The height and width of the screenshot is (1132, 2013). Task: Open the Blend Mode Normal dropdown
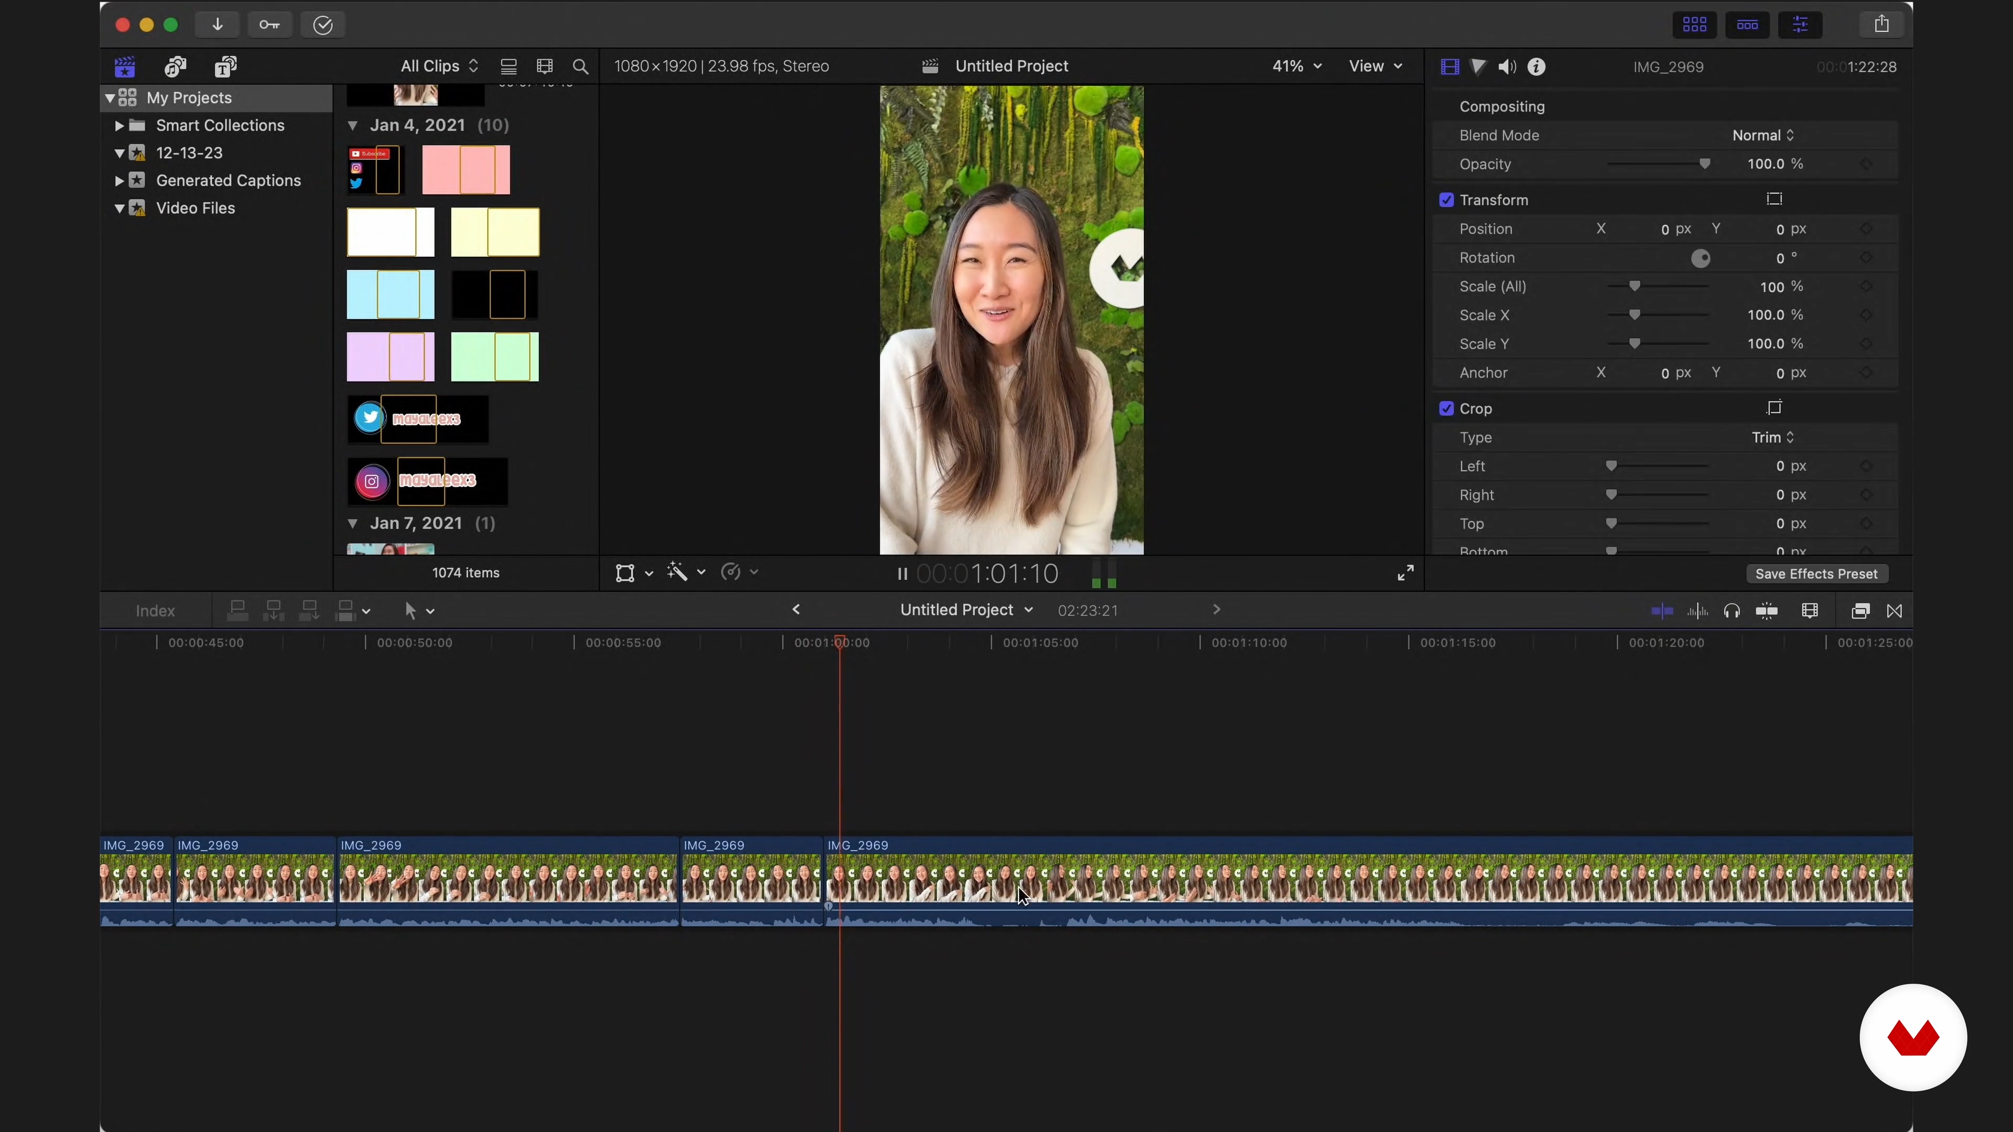[x=1763, y=136]
